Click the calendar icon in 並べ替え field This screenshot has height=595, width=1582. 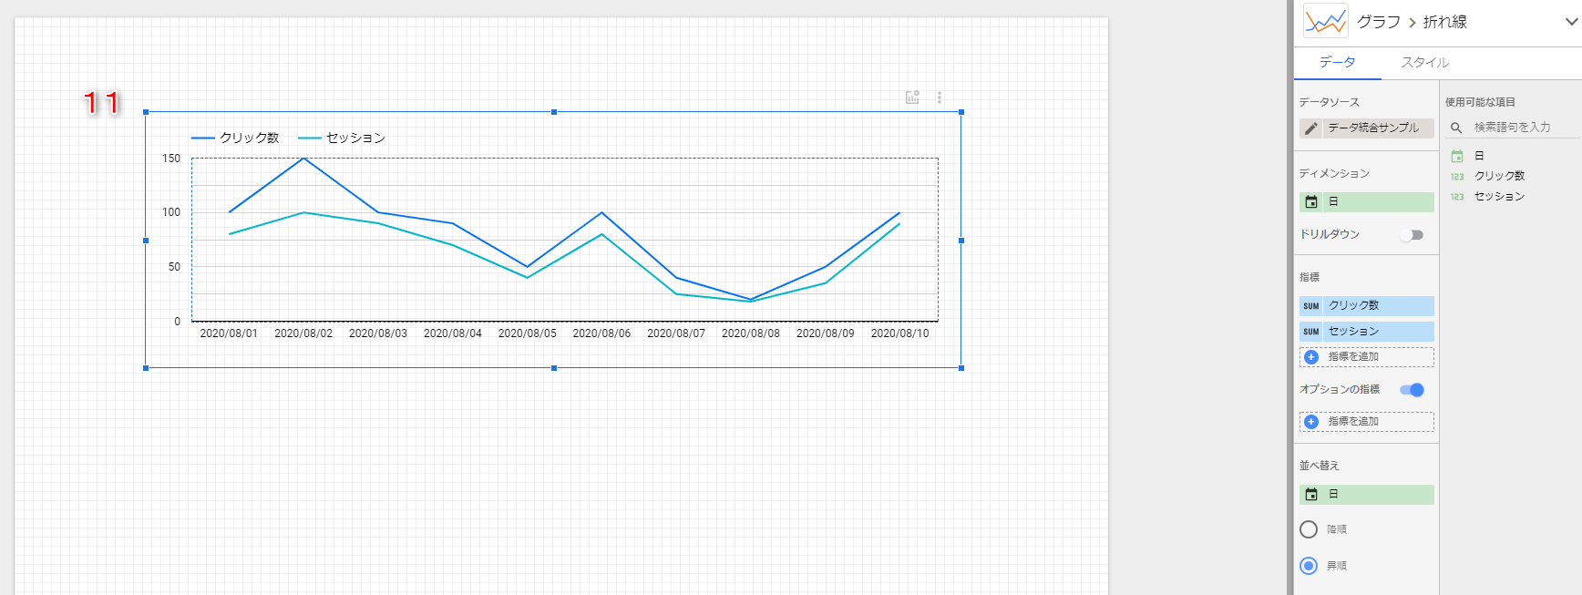pyautogui.click(x=1311, y=495)
